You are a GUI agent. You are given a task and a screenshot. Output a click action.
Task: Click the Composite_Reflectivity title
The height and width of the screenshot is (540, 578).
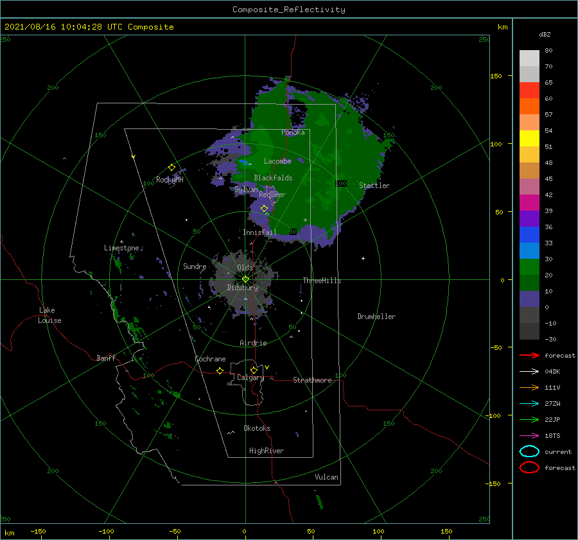(289, 10)
